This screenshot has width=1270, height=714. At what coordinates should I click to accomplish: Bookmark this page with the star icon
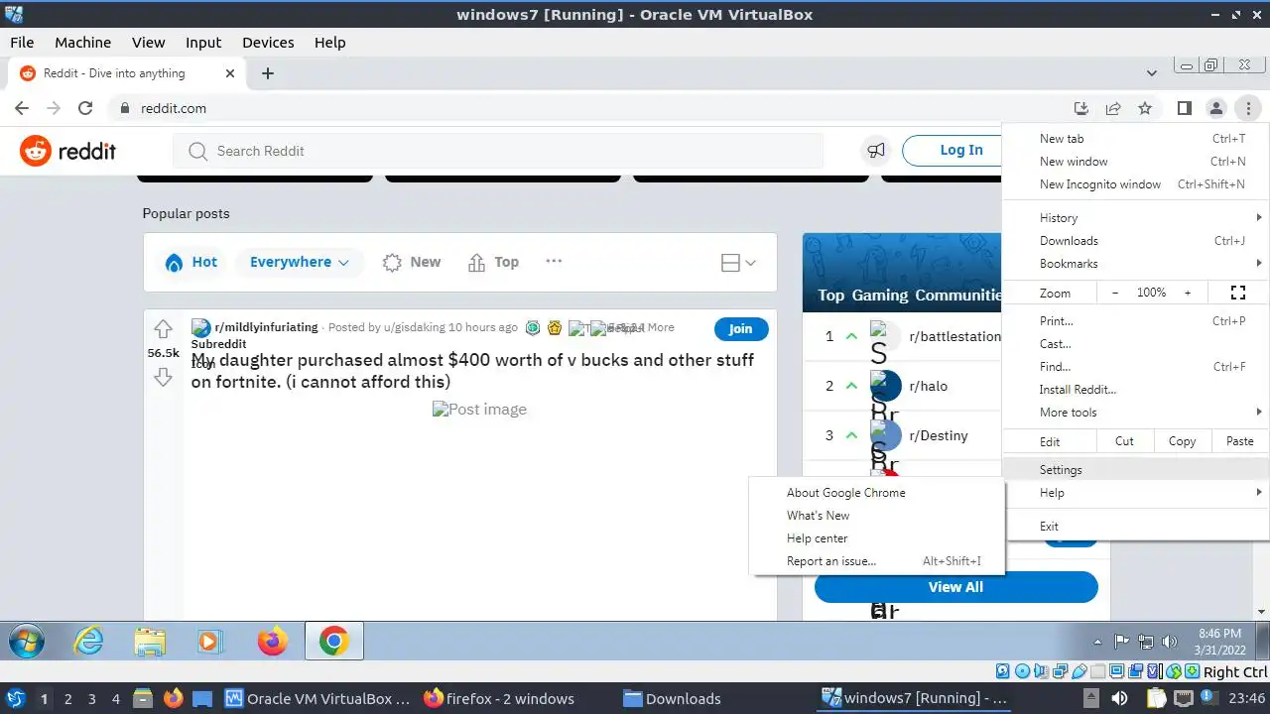coord(1145,108)
